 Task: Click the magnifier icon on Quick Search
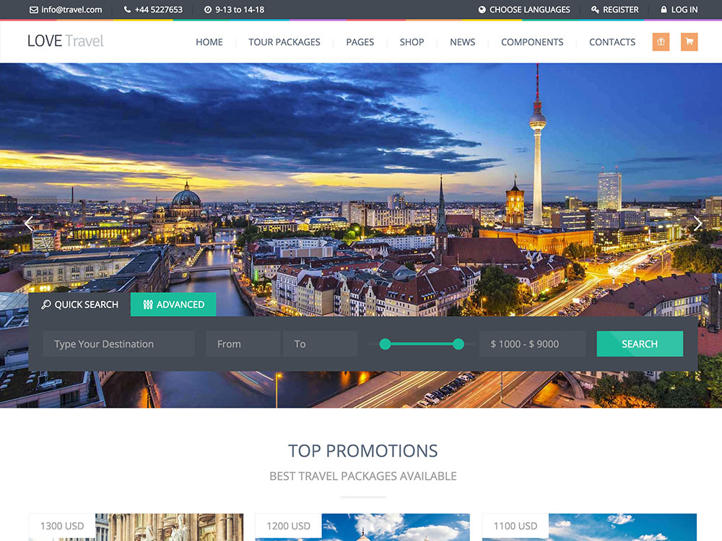click(x=46, y=304)
